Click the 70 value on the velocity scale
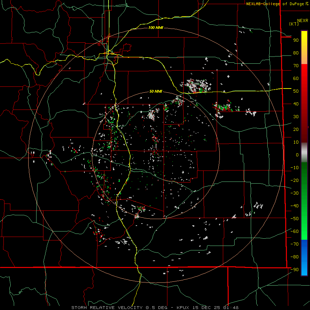 [x=296, y=66]
